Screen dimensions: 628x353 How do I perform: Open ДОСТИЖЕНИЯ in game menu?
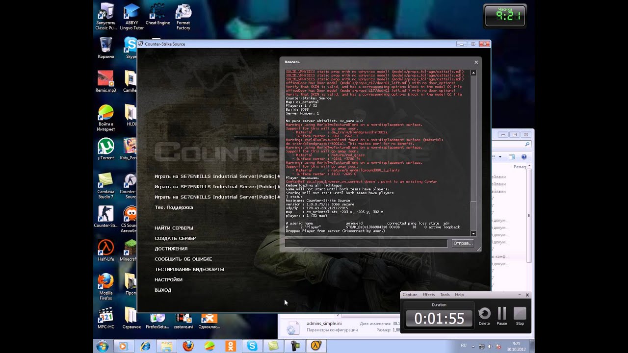tap(171, 249)
